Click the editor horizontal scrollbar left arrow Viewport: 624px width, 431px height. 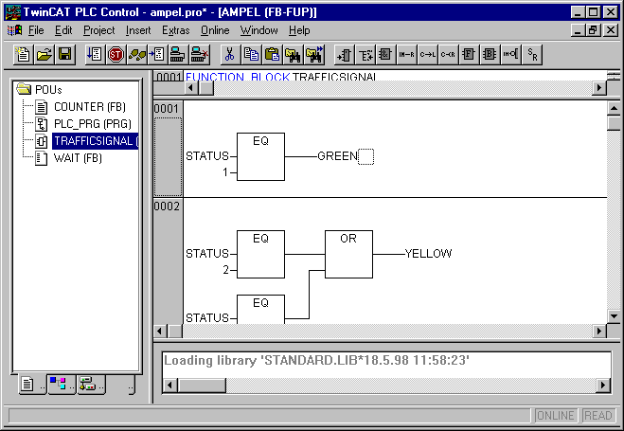coord(160,332)
